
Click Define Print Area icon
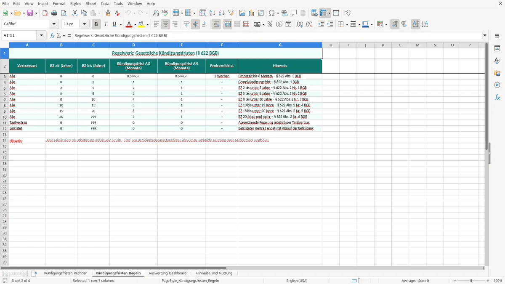tap(314, 13)
